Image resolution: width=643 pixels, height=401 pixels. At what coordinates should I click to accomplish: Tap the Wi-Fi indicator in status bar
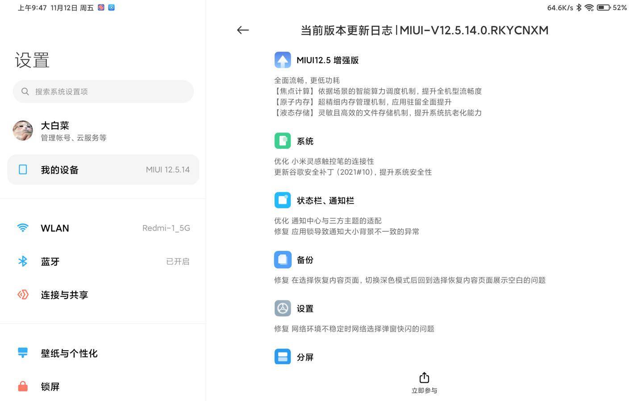pyautogui.click(x=589, y=8)
